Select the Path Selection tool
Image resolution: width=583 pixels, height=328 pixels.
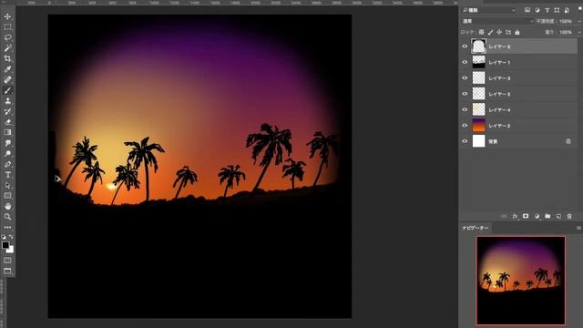click(x=7, y=185)
